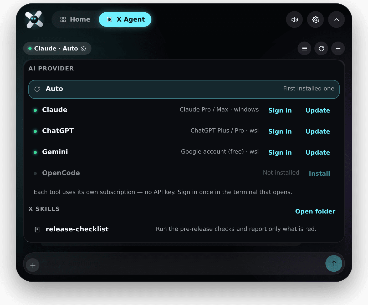Click the attach plus button in input bar
Image resolution: width=368 pixels, height=305 pixels.
click(x=33, y=265)
